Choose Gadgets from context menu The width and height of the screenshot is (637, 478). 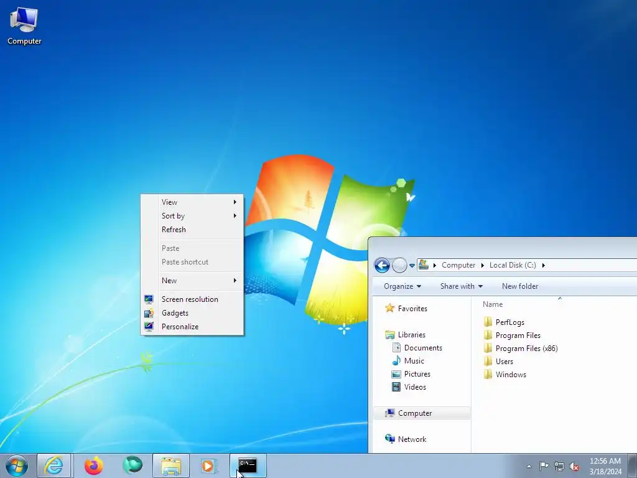pos(192,313)
